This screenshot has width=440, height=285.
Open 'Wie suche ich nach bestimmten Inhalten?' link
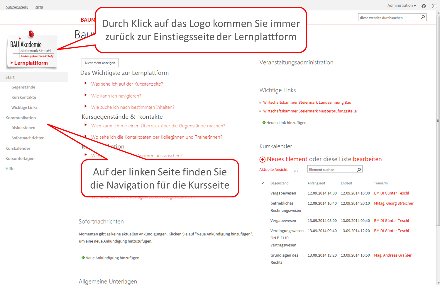pos(133,107)
